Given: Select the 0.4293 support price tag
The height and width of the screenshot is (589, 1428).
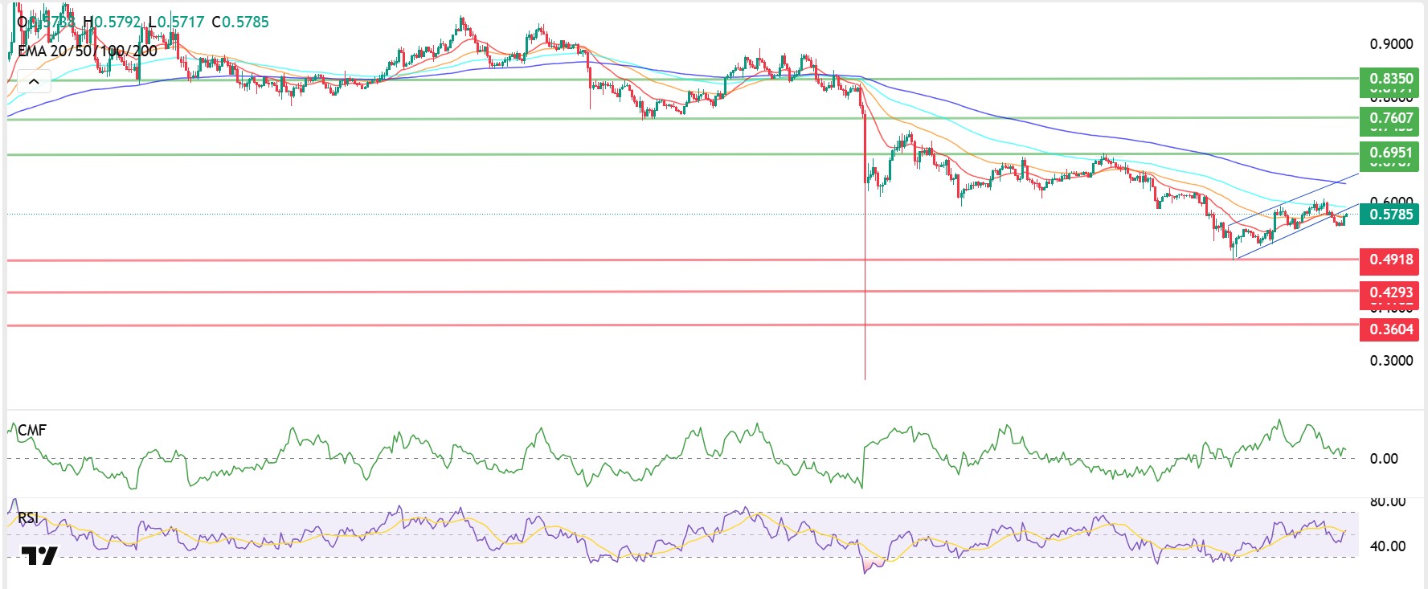Looking at the screenshot, I should [1390, 292].
